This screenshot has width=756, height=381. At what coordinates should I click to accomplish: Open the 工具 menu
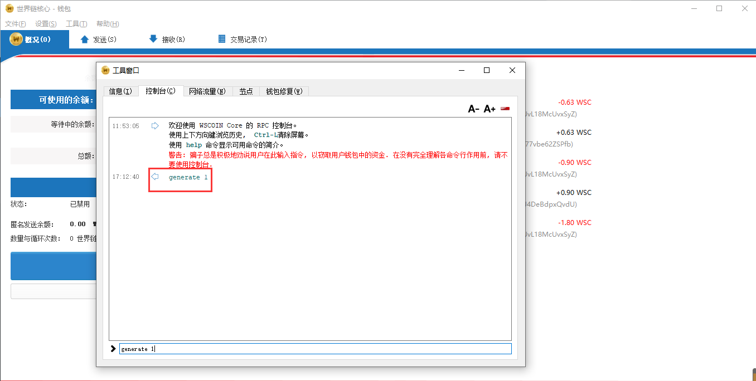point(76,23)
